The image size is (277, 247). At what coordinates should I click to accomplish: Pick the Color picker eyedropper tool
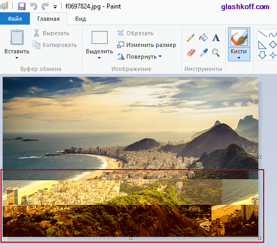203,53
